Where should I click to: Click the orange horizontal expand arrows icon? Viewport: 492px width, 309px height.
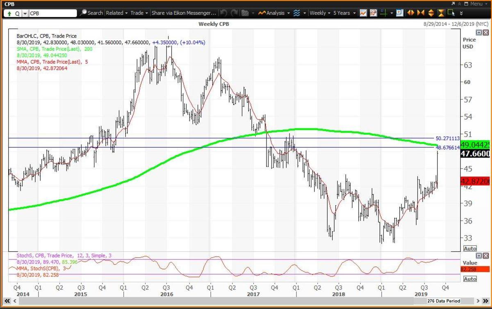pos(411,13)
